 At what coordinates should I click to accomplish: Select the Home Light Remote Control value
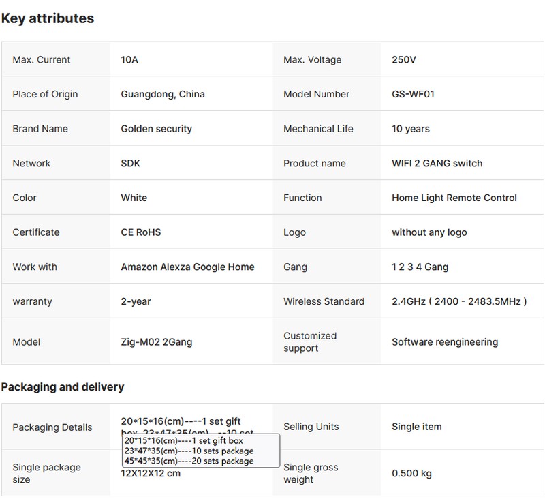[x=454, y=198]
